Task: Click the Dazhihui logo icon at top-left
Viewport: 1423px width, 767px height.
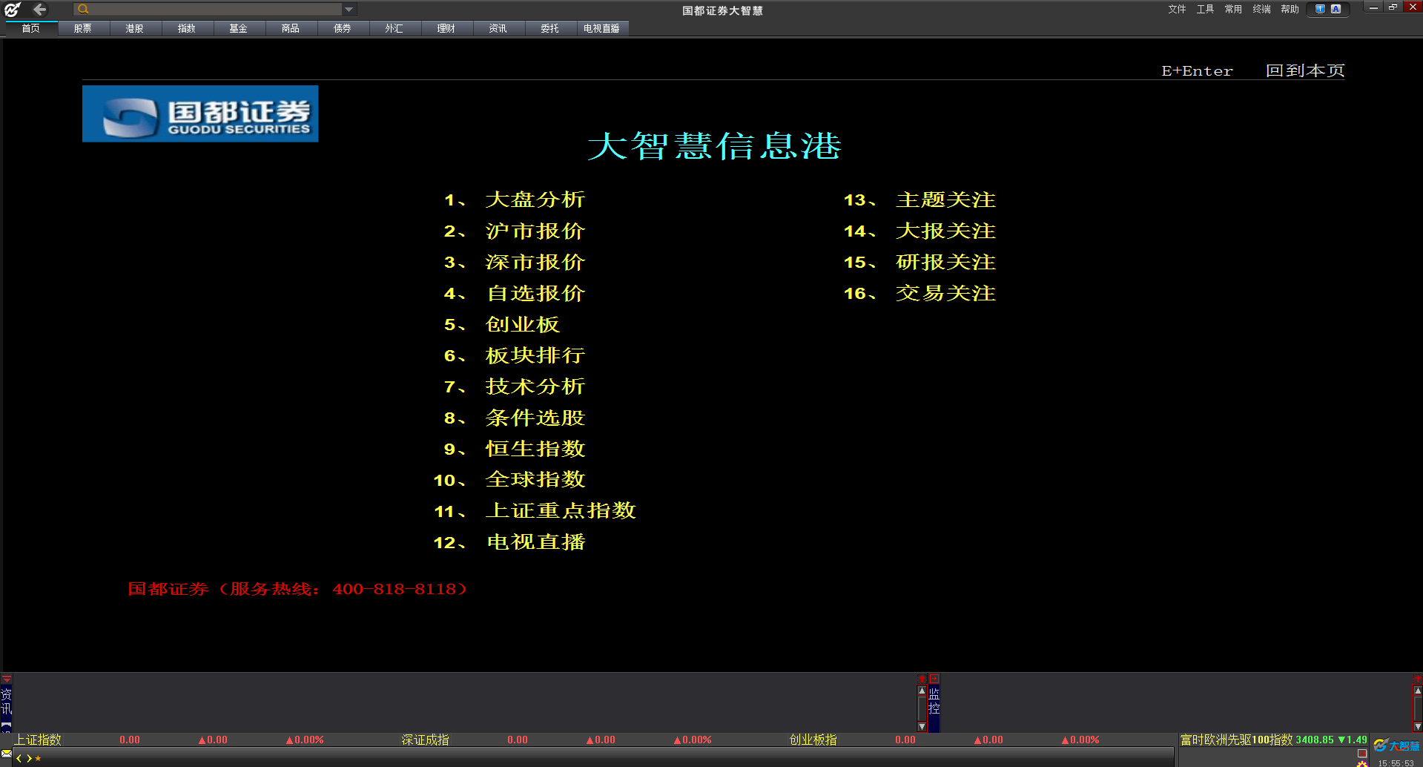Action: click(12, 9)
